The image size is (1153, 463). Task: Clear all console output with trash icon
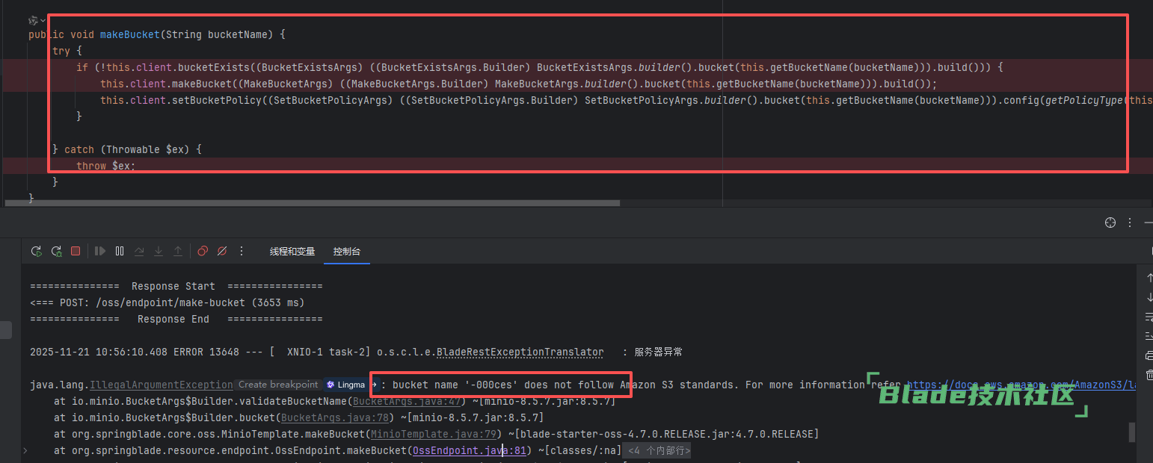click(1149, 374)
